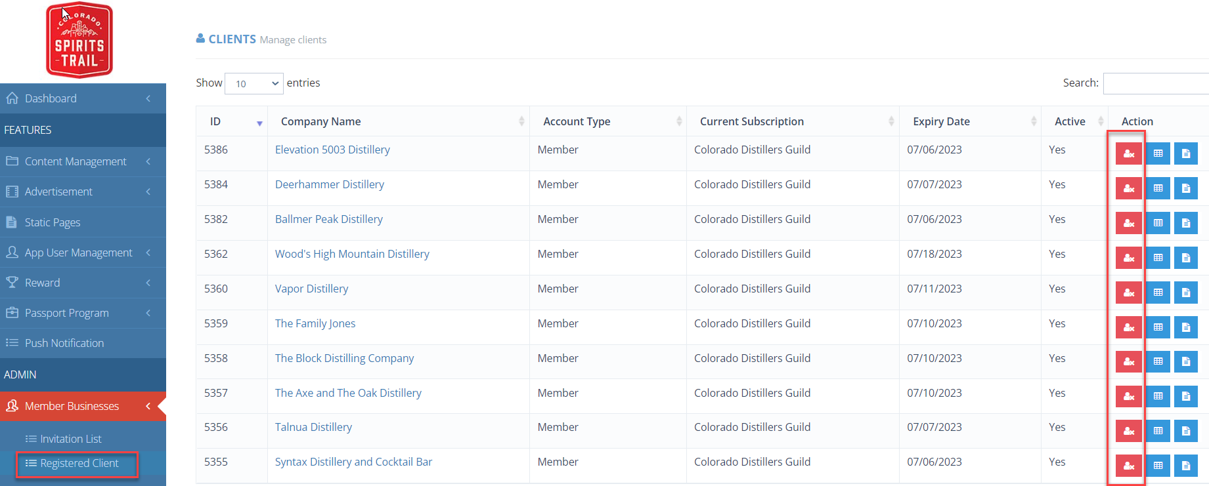Click document icon for Ballmer Peak Distillery
The height and width of the screenshot is (486, 1209).
[1185, 223]
